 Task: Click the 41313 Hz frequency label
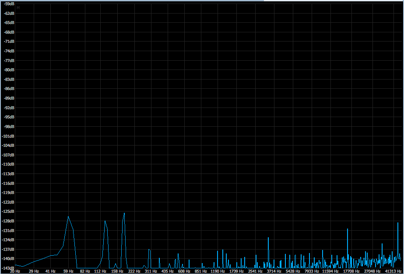pos(393,271)
